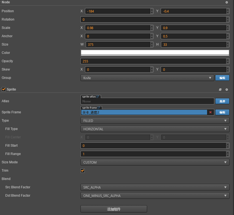Screen dimensions: 234x215
Task: Toggle the Sprite component enabled checkbox
Action: 4,89
